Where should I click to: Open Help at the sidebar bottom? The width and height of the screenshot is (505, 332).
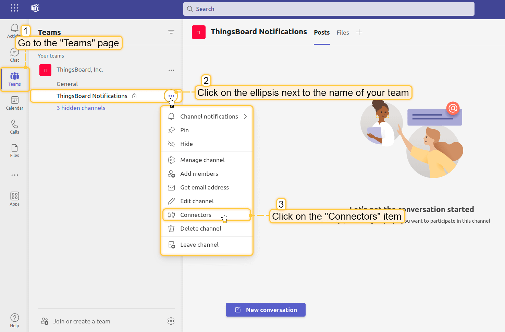(14, 321)
